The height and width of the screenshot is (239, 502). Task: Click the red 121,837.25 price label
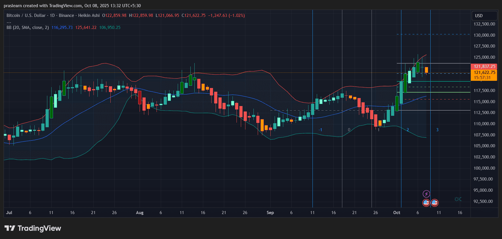[x=484, y=66]
